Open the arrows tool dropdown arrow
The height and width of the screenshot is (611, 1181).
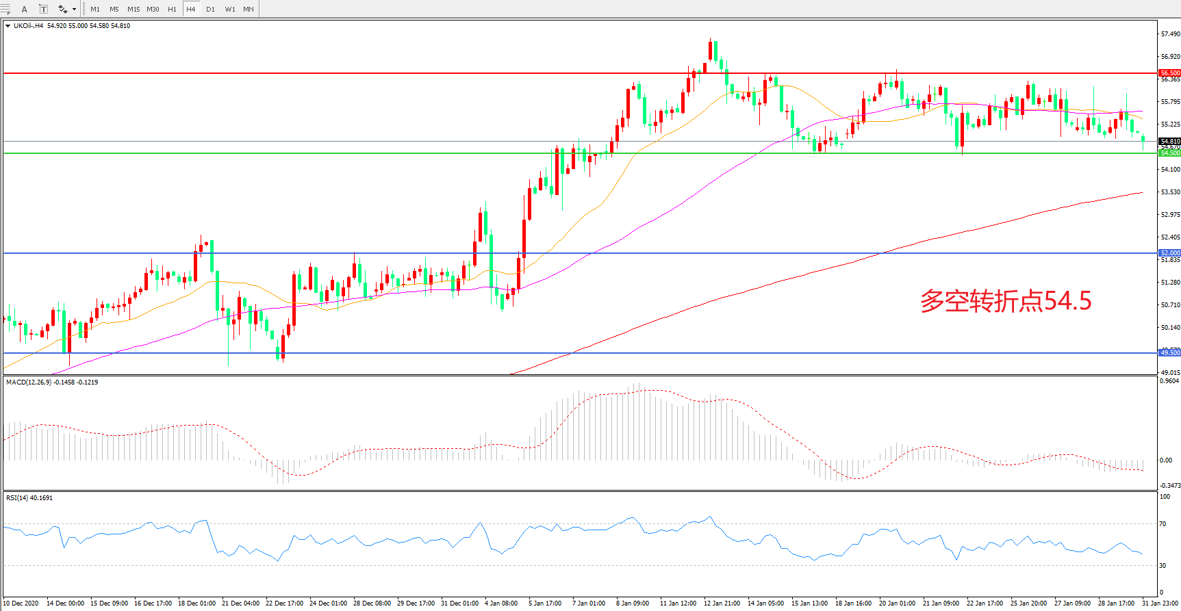pos(74,9)
